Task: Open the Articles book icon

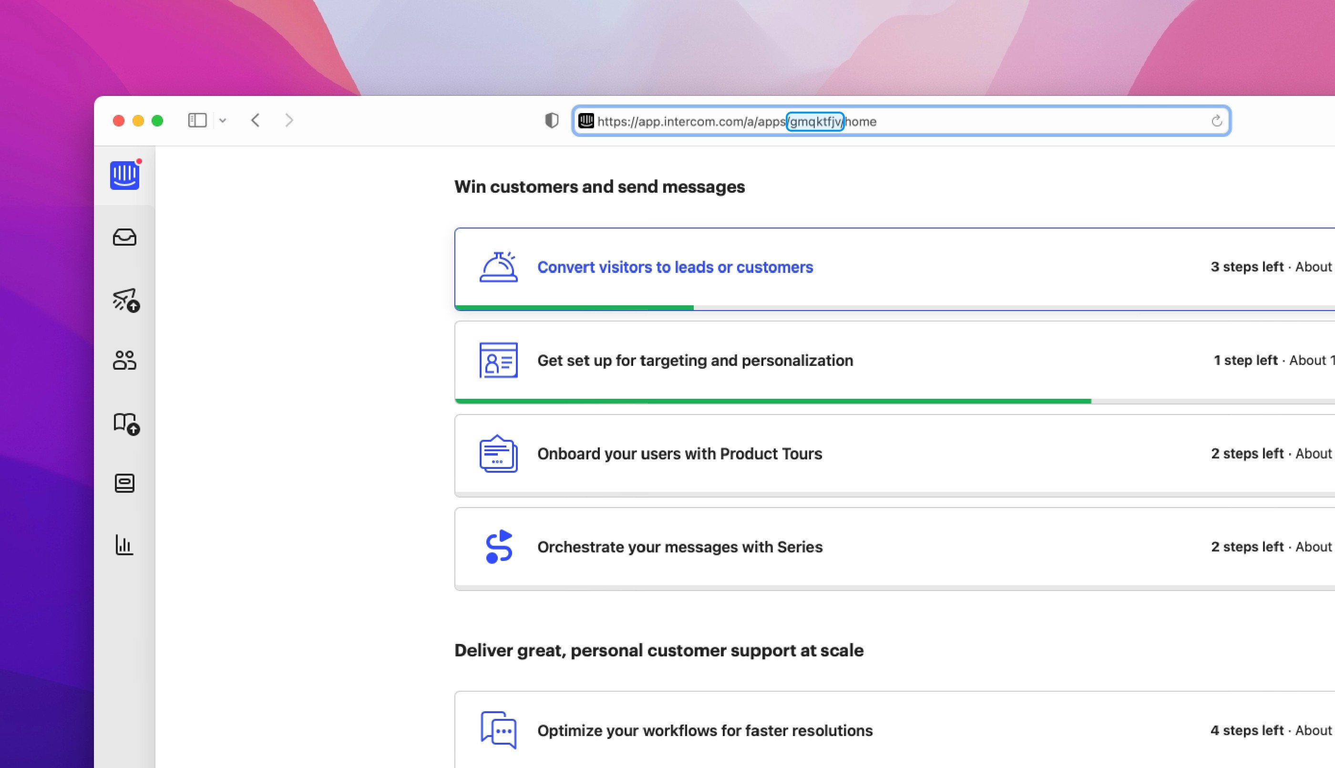Action: click(x=126, y=424)
